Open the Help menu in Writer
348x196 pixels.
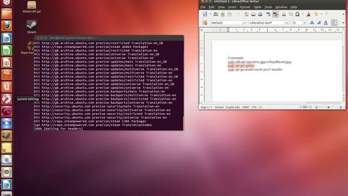pos(294,7)
